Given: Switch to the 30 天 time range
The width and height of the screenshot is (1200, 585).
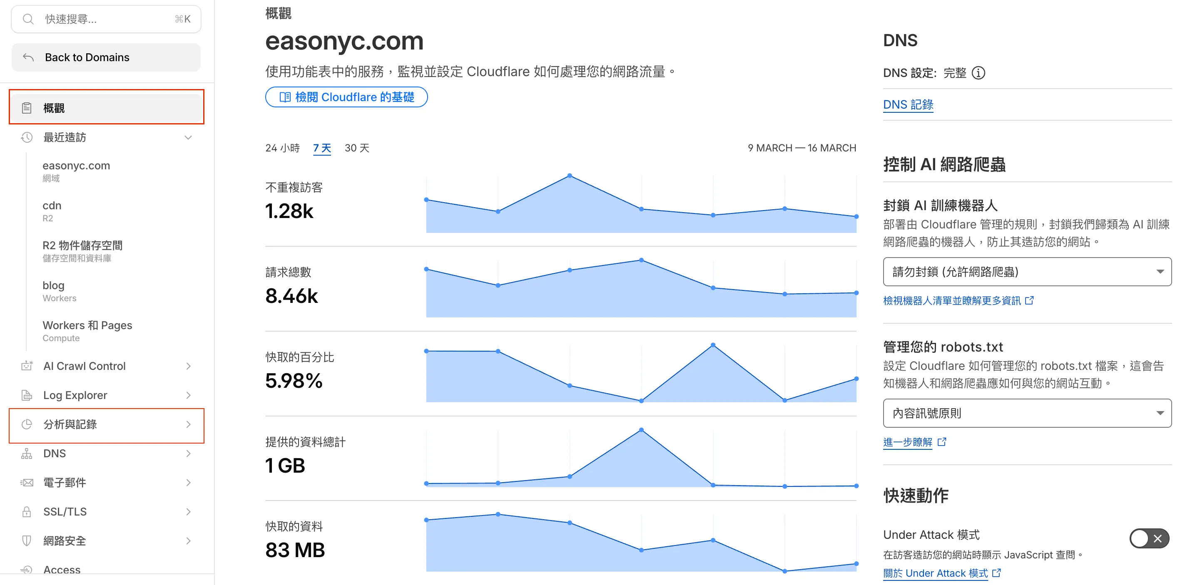Looking at the screenshot, I should [x=356, y=148].
